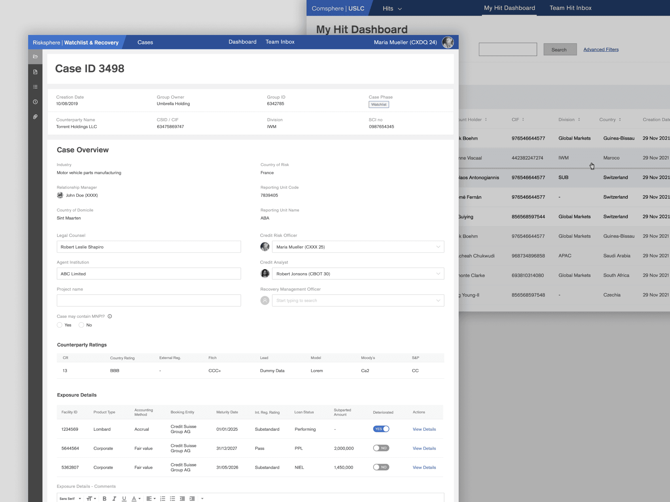Open attachments paperclip sidebar icon
Image resolution: width=670 pixels, height=502 pixels.
[35, 117]
